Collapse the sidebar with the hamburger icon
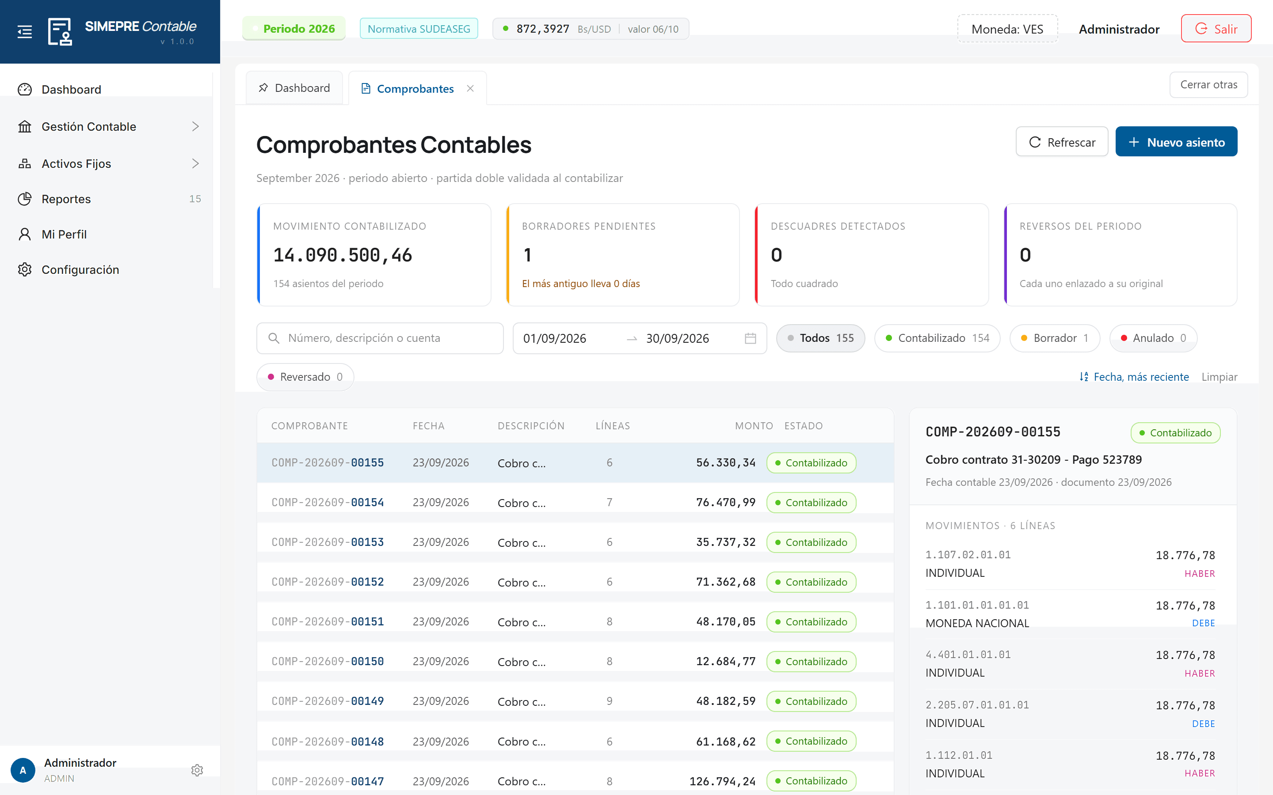1273x795 pixels. click(25, 31)
